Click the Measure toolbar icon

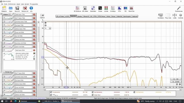coord(4,9)
